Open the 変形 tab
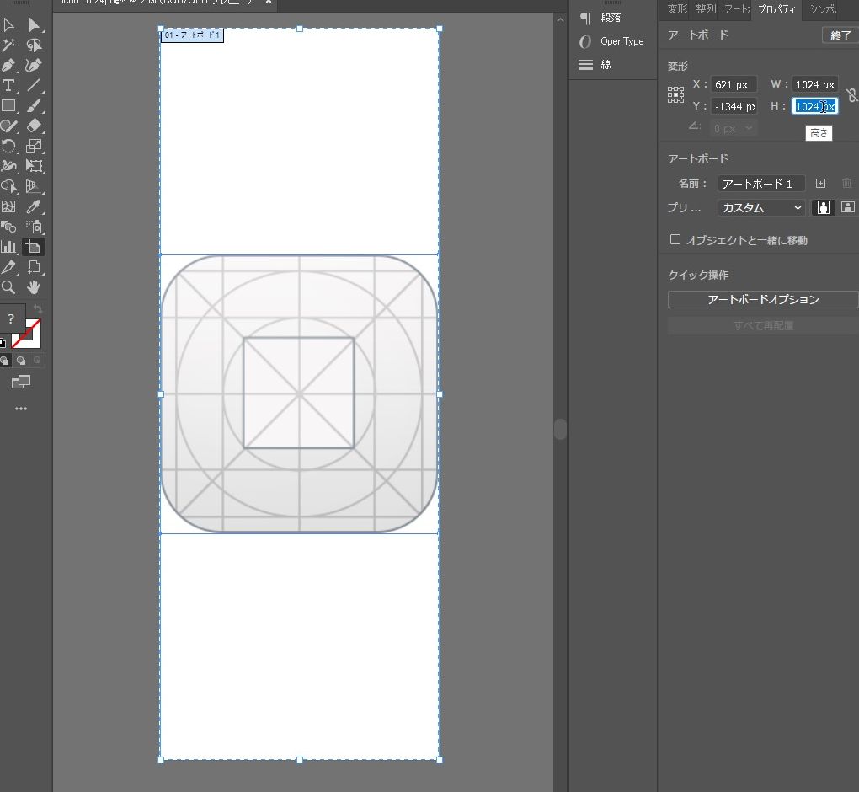Viewport: 859px width, 792px height. 677,9
